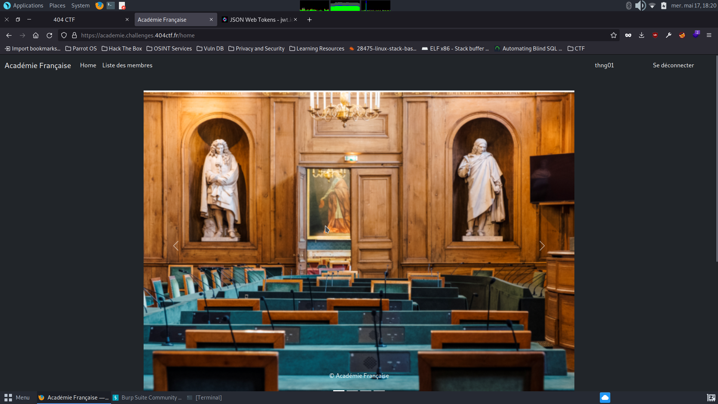Open Burp Suite Community from taskbar

(x=147, y=398)
